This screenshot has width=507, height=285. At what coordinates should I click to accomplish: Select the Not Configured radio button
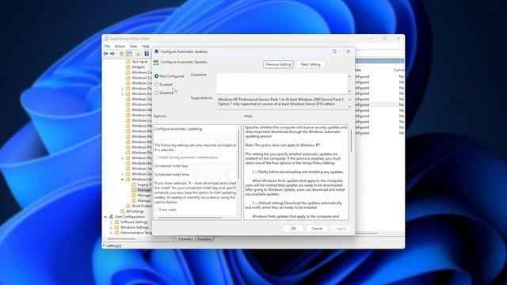pos(157,76)
